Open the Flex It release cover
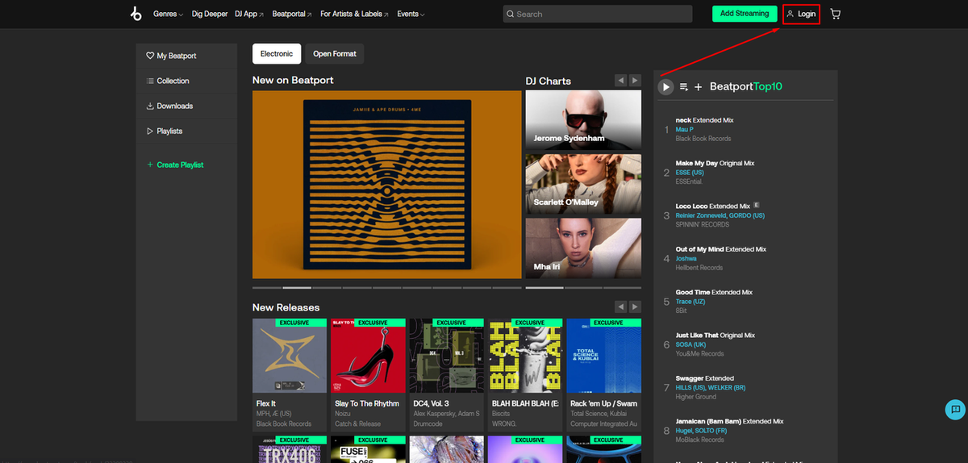Screen dimensions: 968x463 pos(290,356)
